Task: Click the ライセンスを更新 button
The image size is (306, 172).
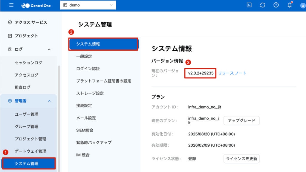Action: tap(241, 159)
